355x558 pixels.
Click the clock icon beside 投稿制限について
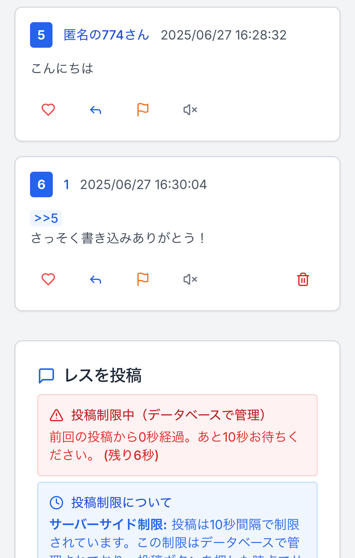tap(56, 503)
